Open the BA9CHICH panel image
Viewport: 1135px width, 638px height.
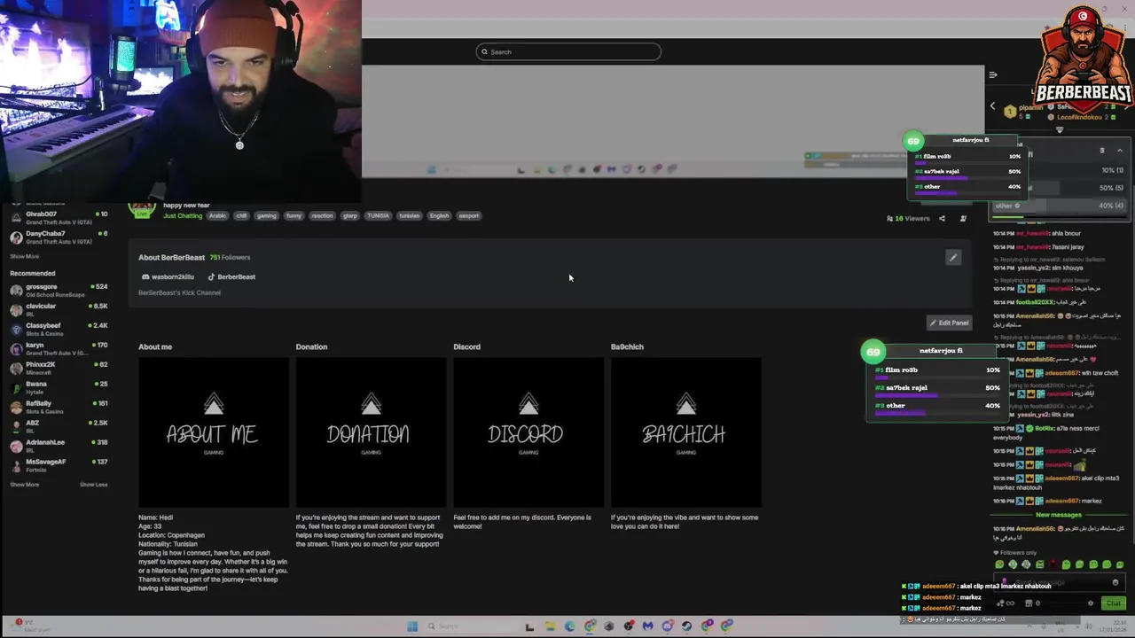click(x=685, y=432)
